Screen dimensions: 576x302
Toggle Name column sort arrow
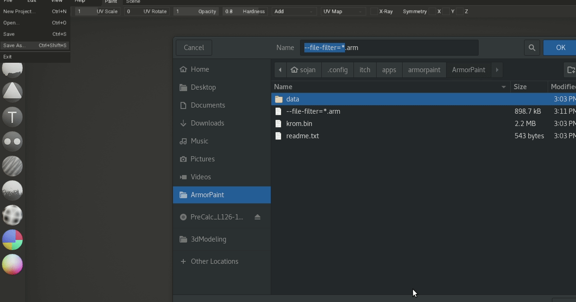(504, 87)
